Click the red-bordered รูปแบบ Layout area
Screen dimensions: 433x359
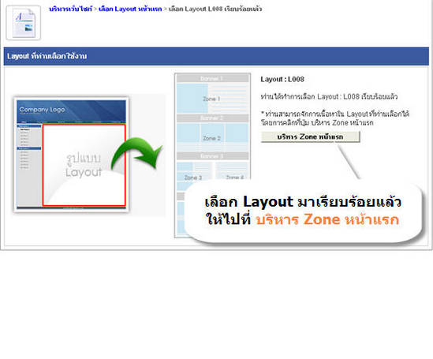84,165
